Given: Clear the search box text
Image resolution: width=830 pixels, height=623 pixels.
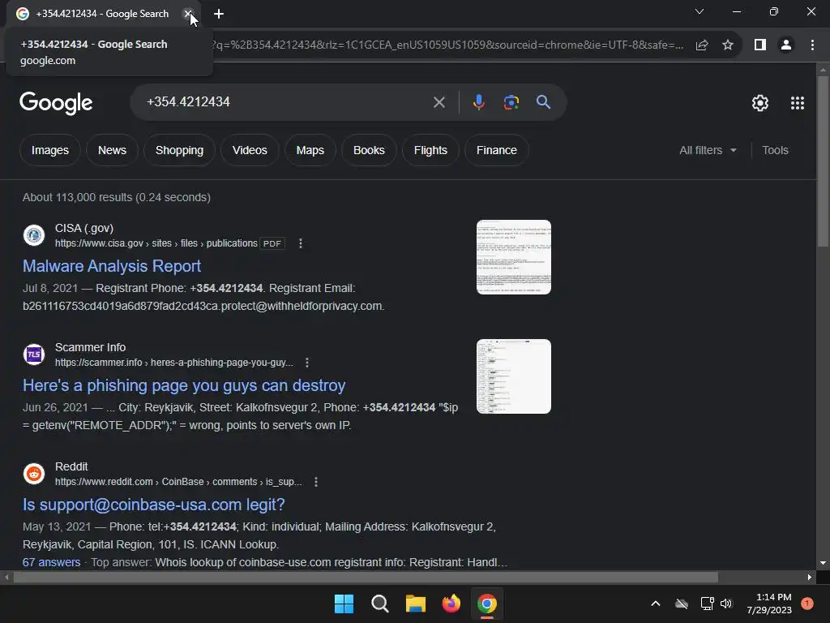Looking at the screenshot, I should pyautogui.click(x=439, y=102).
